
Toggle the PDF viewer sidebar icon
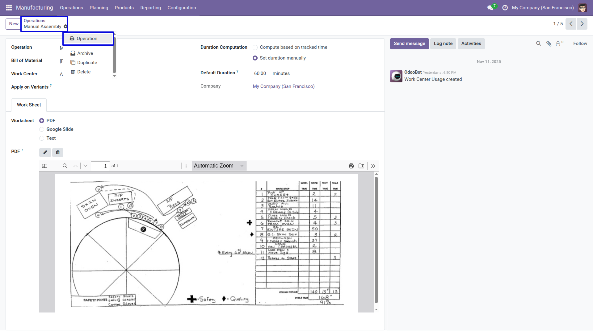[x=45, y=166]
